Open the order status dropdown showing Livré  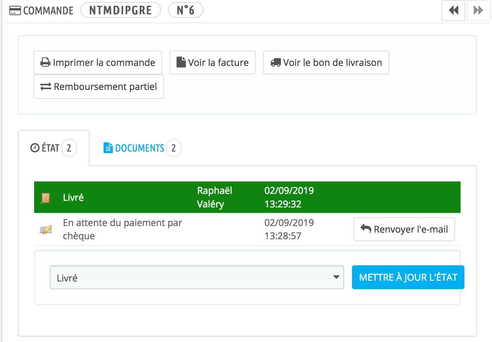[x=197, y=277]
